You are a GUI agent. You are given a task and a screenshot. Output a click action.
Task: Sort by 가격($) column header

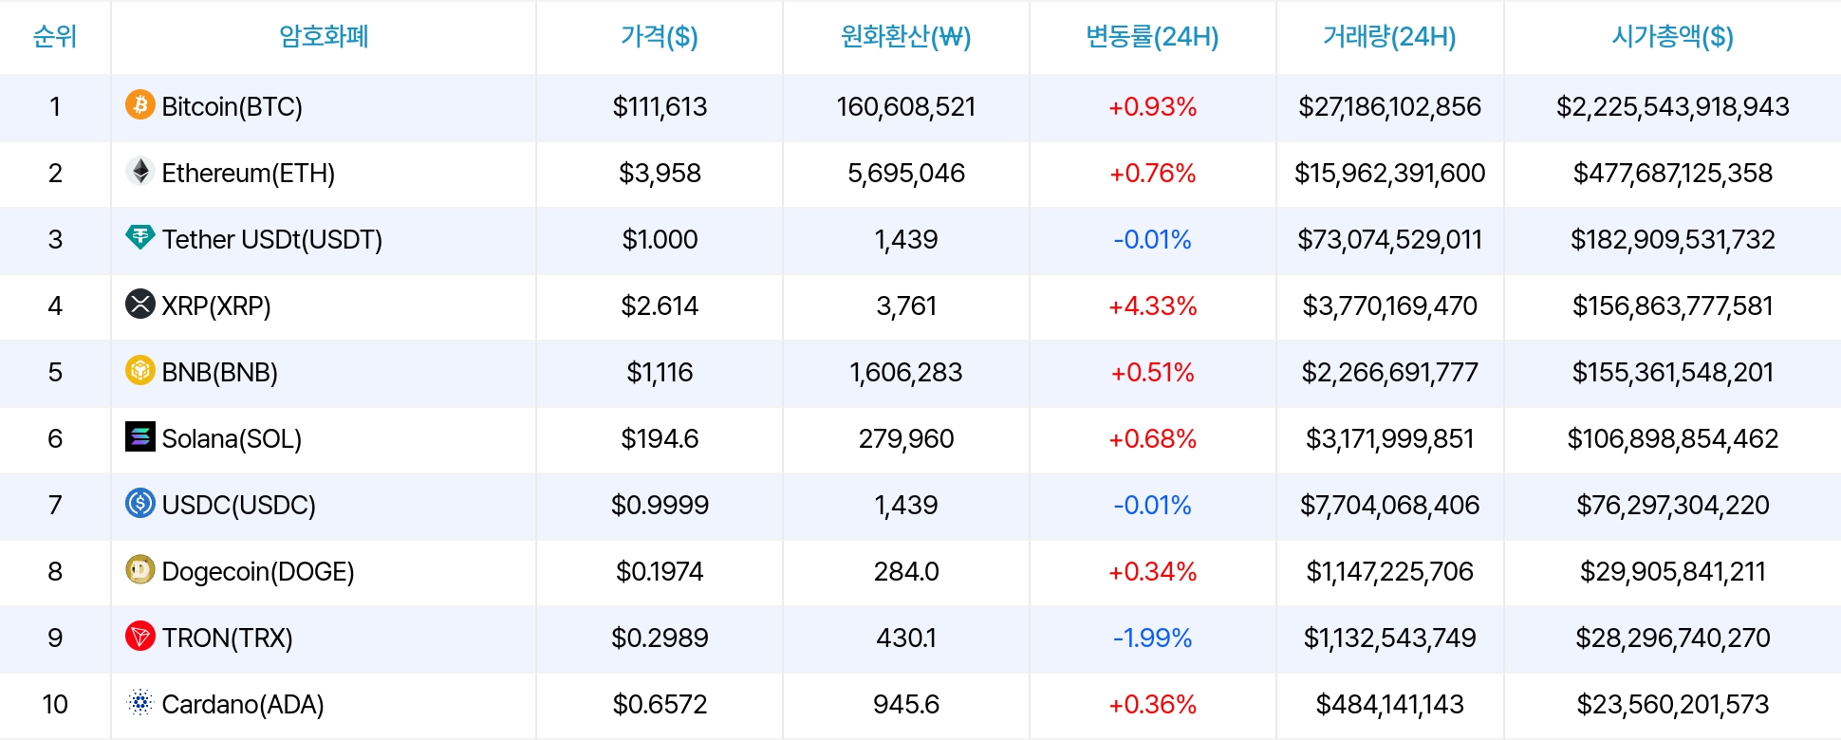pyautogui.click(x=659, y=37)
